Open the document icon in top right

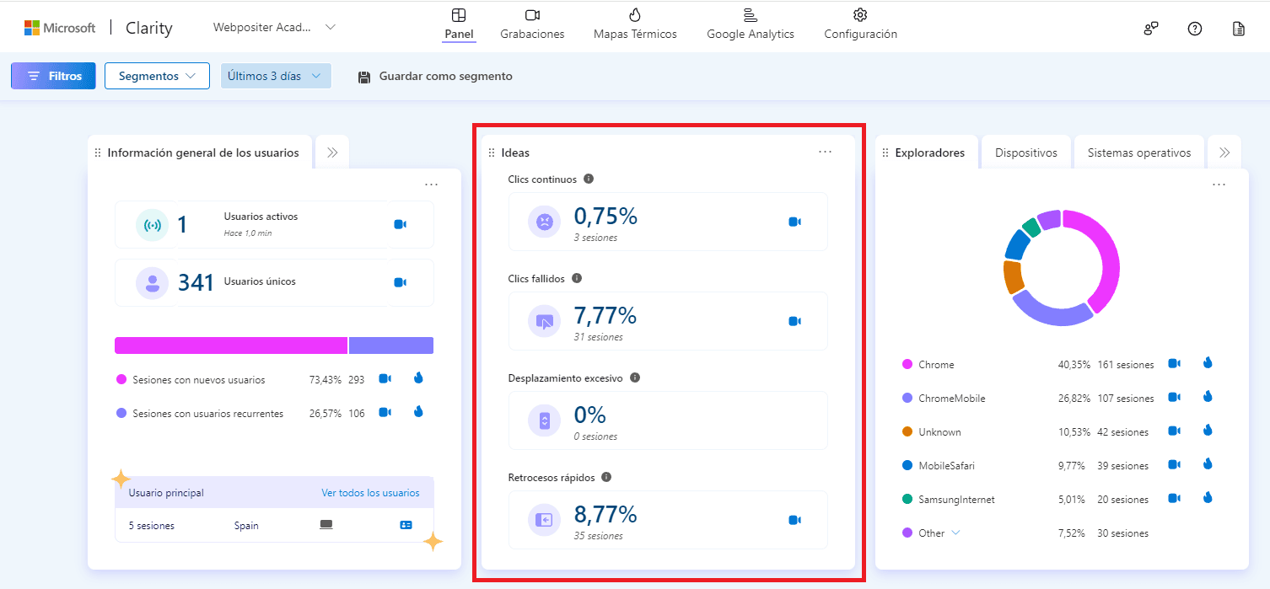[1238, 29]
